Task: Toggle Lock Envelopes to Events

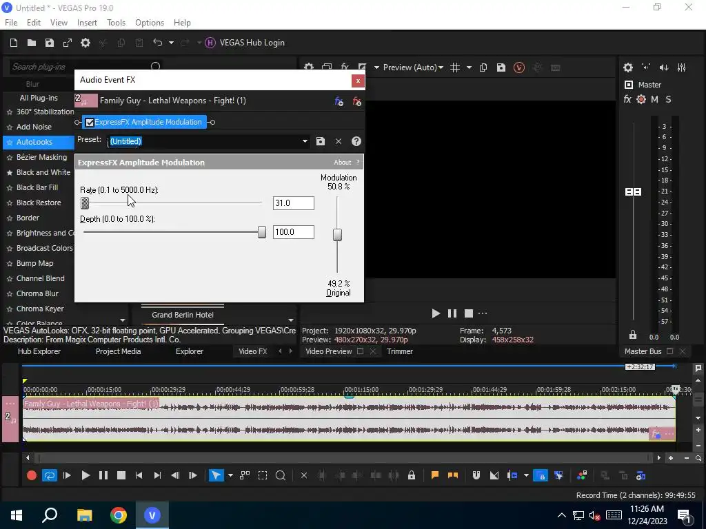Action: click(x=541, y=475)
